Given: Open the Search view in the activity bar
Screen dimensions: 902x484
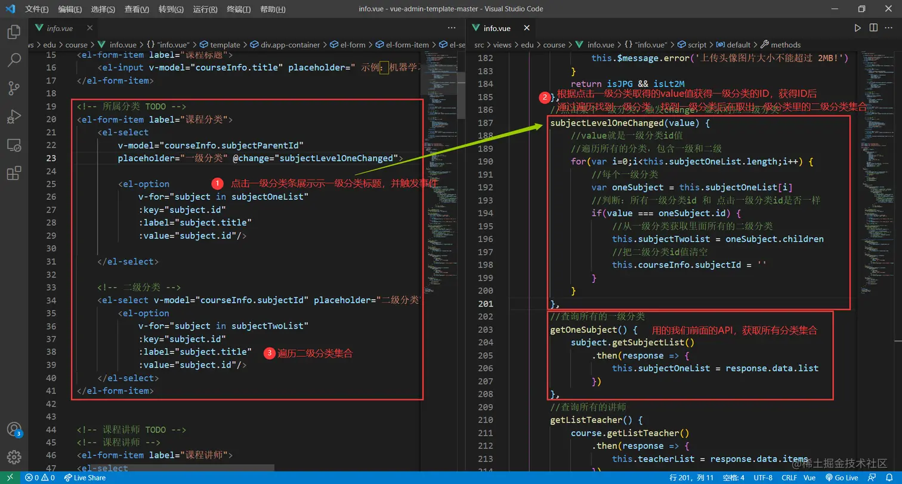Looking at the screenshot, I should [x=14, y=60].
